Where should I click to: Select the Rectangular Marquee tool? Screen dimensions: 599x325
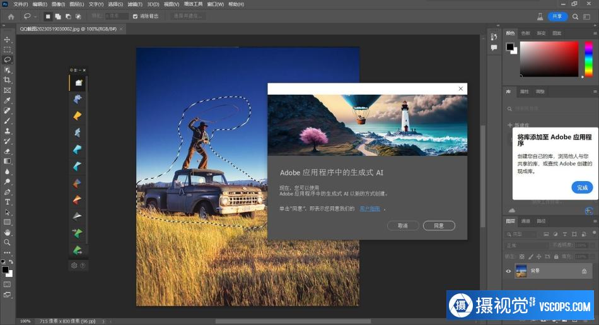point(7,50)
